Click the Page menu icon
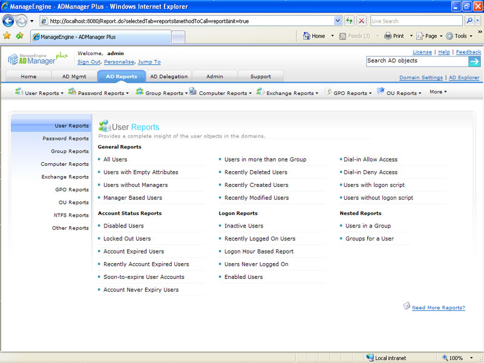This screenshot has width=484, height=363. tap(420, 36)
